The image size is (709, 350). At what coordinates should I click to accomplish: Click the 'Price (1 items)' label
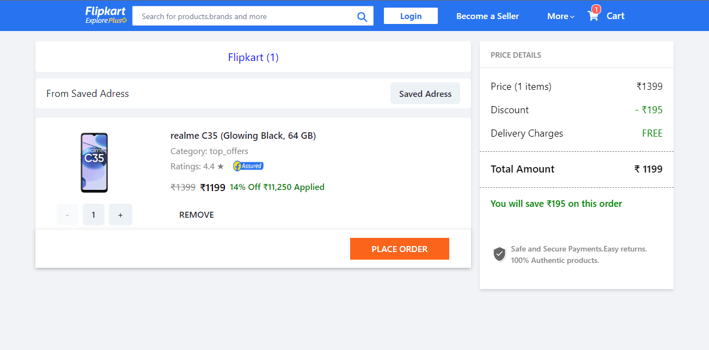(x=521, y=87)
